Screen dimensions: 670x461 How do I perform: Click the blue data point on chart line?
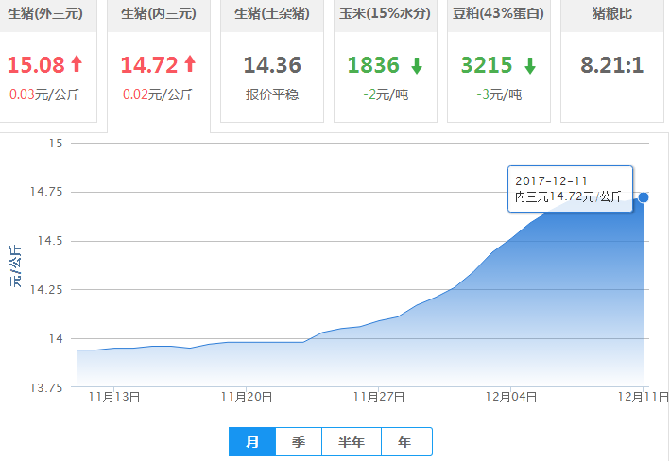tap(644, 197)
